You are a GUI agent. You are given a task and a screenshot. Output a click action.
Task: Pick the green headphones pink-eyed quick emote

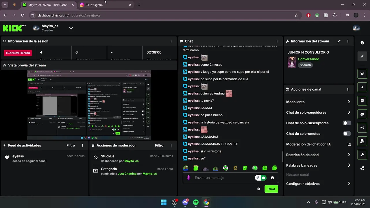[x=225, y=168]
